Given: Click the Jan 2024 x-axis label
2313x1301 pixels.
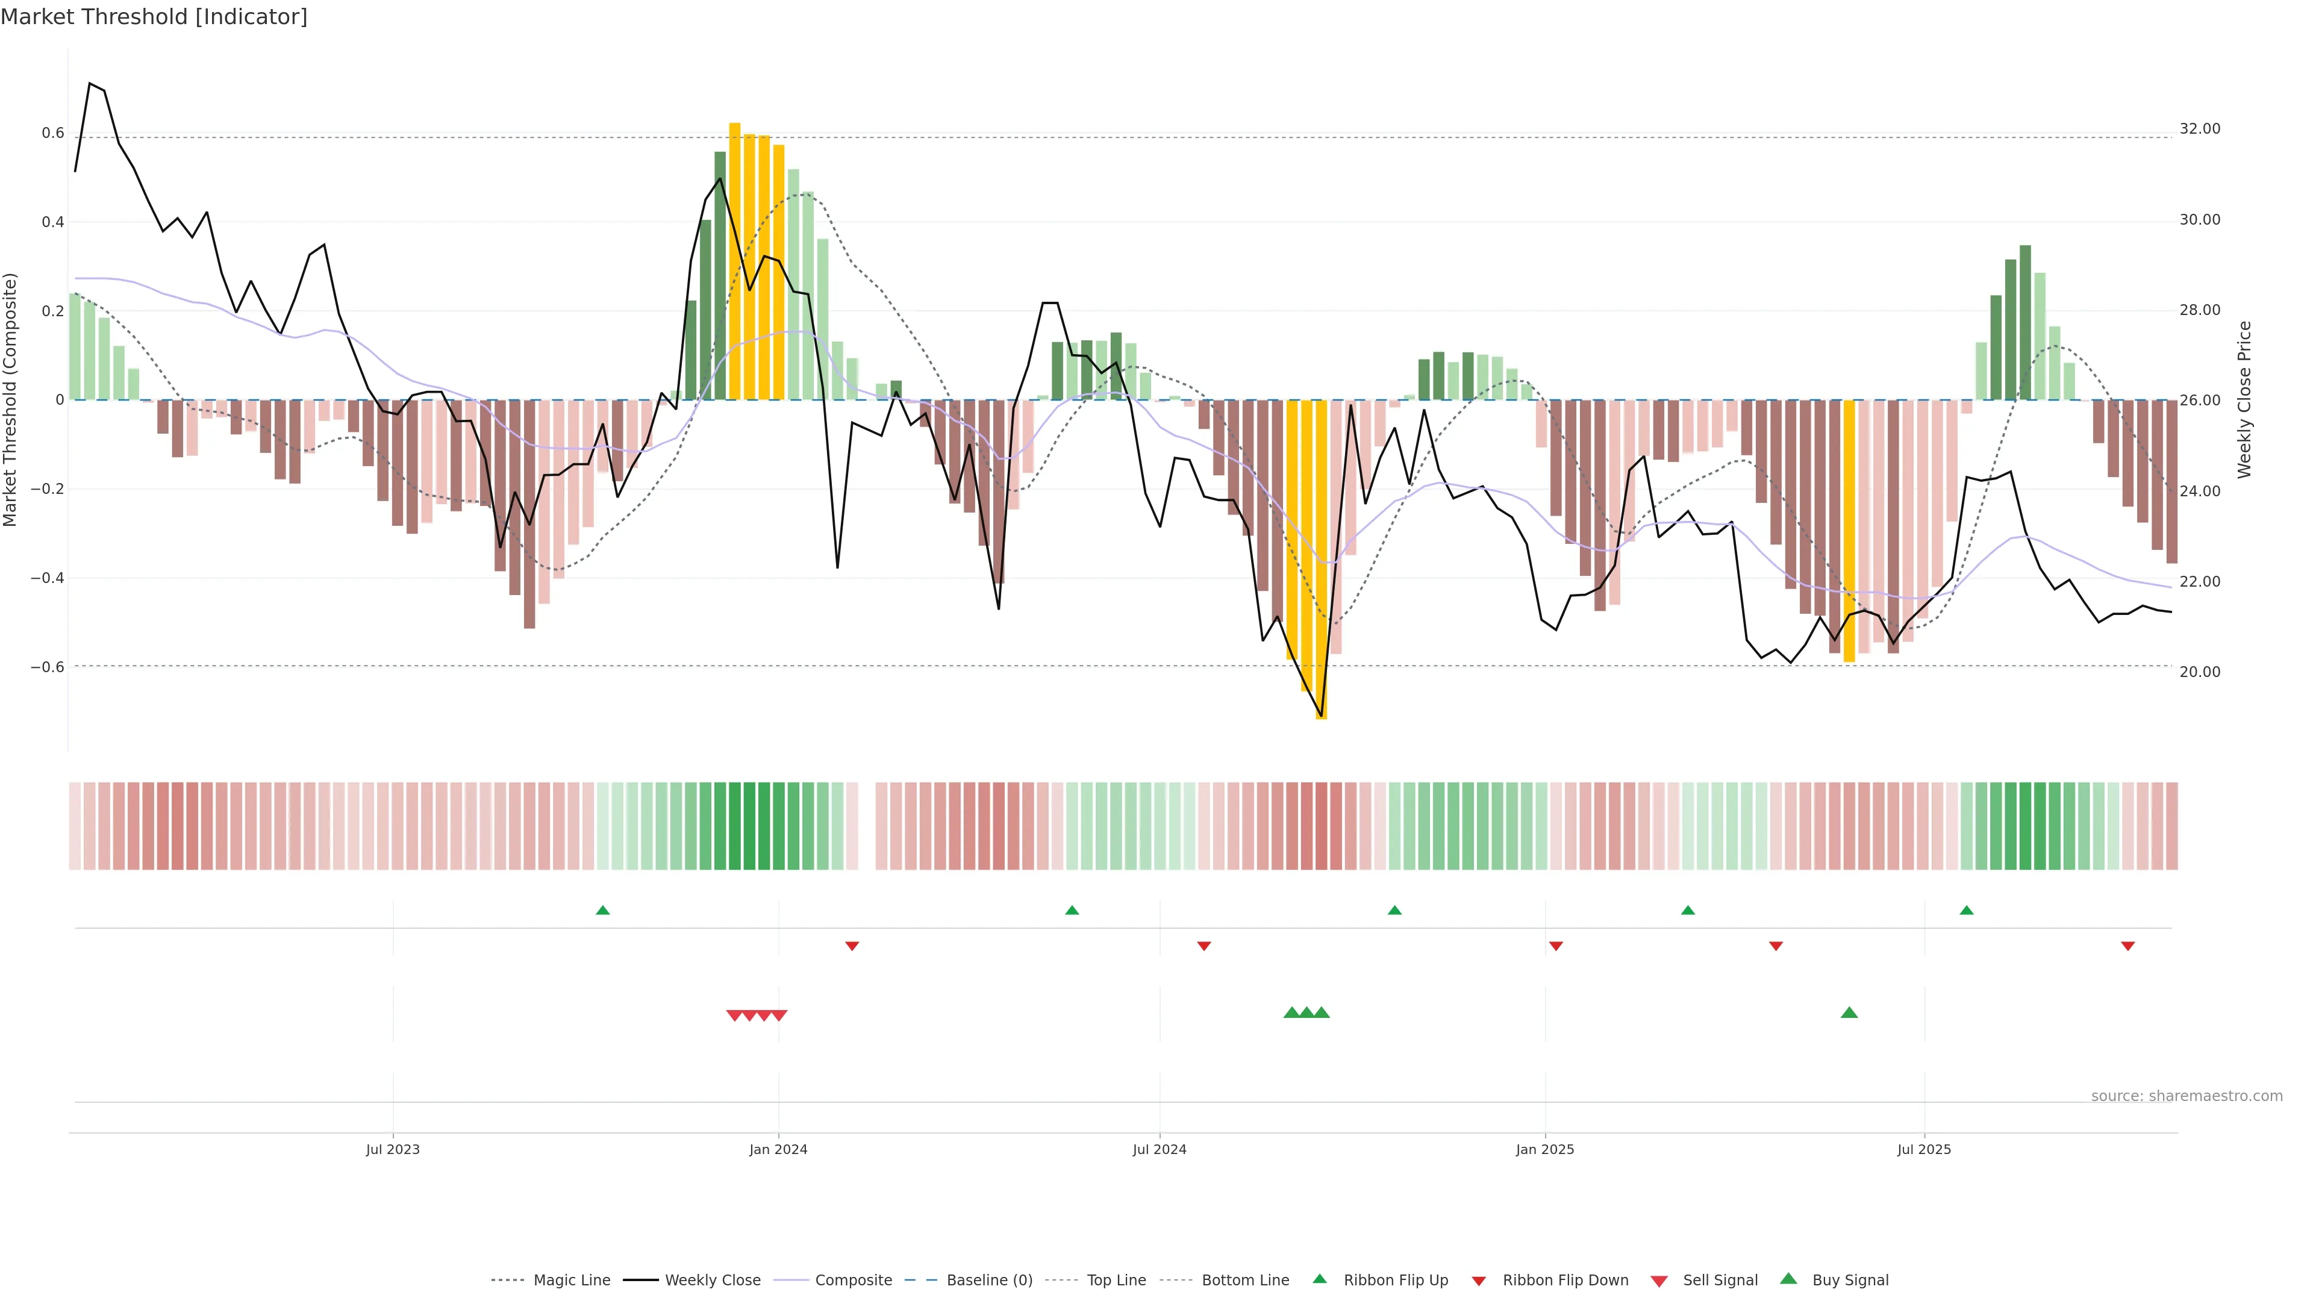Looking at the screenshot, I should point(778,1149).
